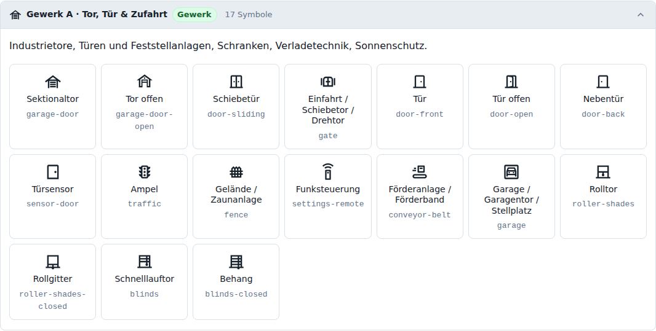Image resolution: width=656 pixels, height=331 pixels.
Task: Click the 'roller-shades-closed' code label
Action: click(x=53, y=300)
